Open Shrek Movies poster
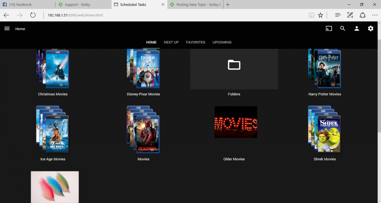381x203 pixels. click(x=324, y=129)
